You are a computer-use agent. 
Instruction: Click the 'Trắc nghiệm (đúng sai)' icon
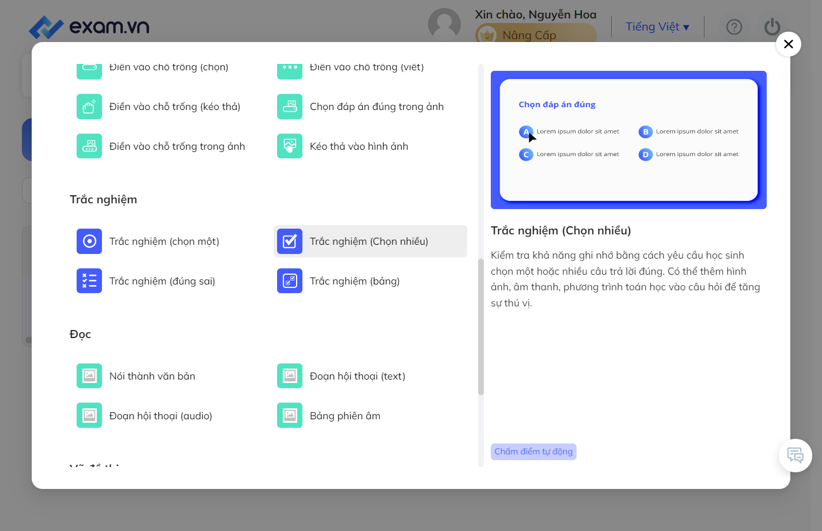(x=89, y=281)
